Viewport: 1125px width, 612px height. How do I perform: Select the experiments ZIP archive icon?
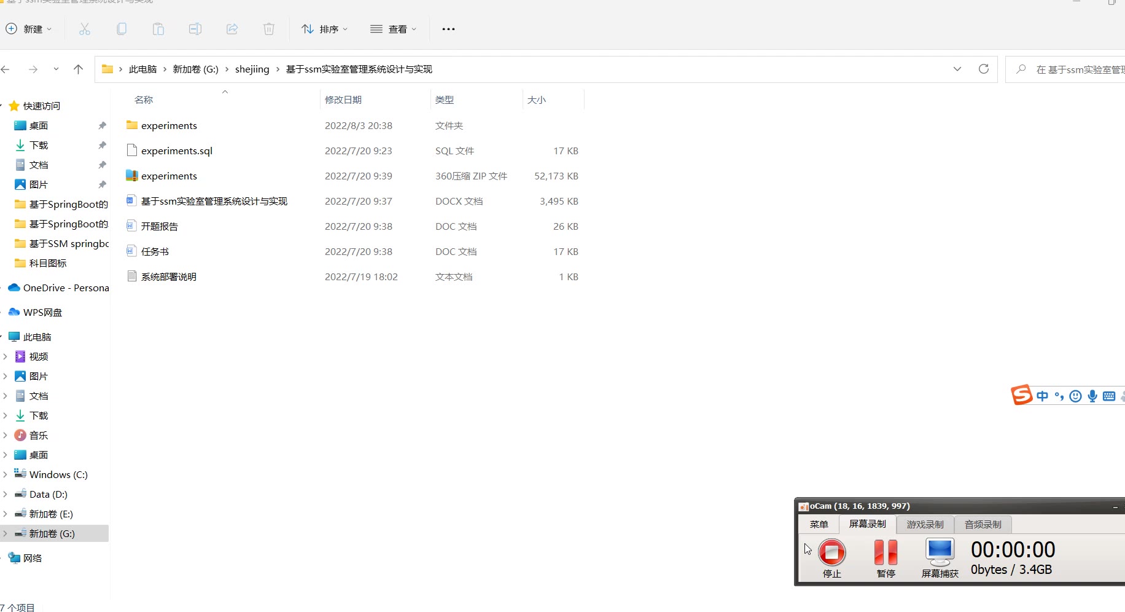(x=131, y=176)
